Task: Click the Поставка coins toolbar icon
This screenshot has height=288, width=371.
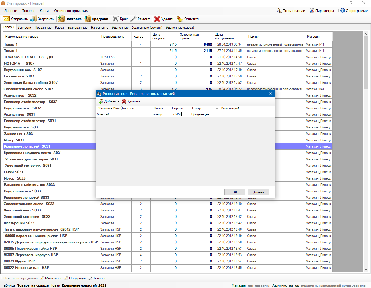Action: (61, 19)
